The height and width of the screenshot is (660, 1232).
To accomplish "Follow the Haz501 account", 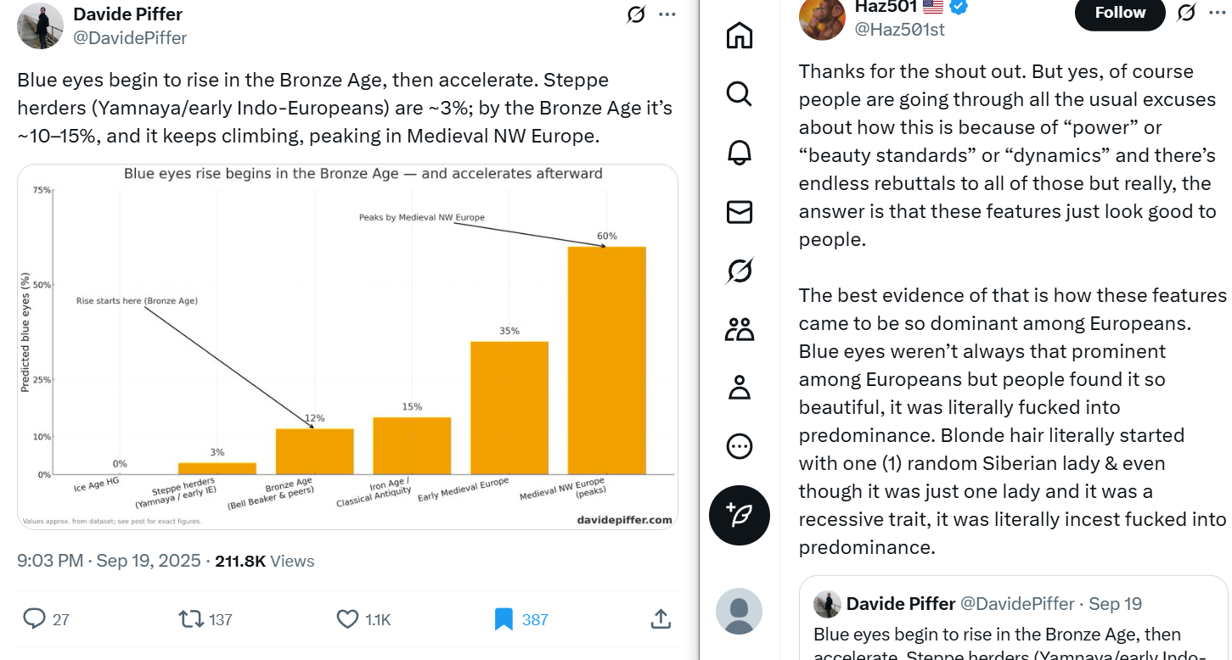I will pyautogui.click(x=1120, y=13).
